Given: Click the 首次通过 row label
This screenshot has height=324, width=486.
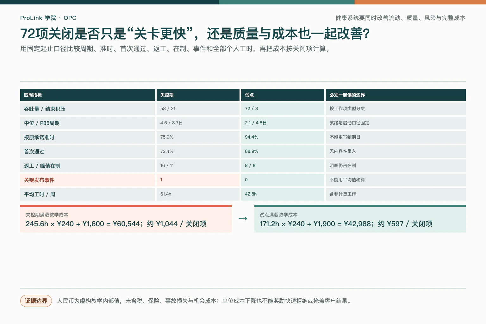Looking at the screenshot, I should (x=88, y=152).
